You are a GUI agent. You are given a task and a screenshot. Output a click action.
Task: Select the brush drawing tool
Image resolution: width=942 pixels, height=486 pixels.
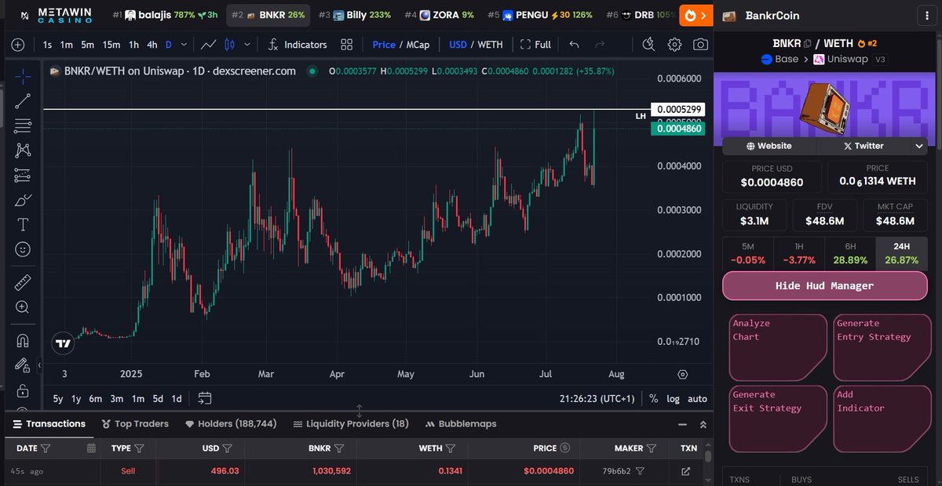23,200
